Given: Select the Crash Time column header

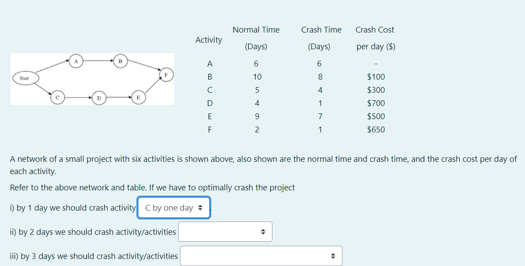Looking at the screenshot, I should pyautogui.click(x=321, y=29).
